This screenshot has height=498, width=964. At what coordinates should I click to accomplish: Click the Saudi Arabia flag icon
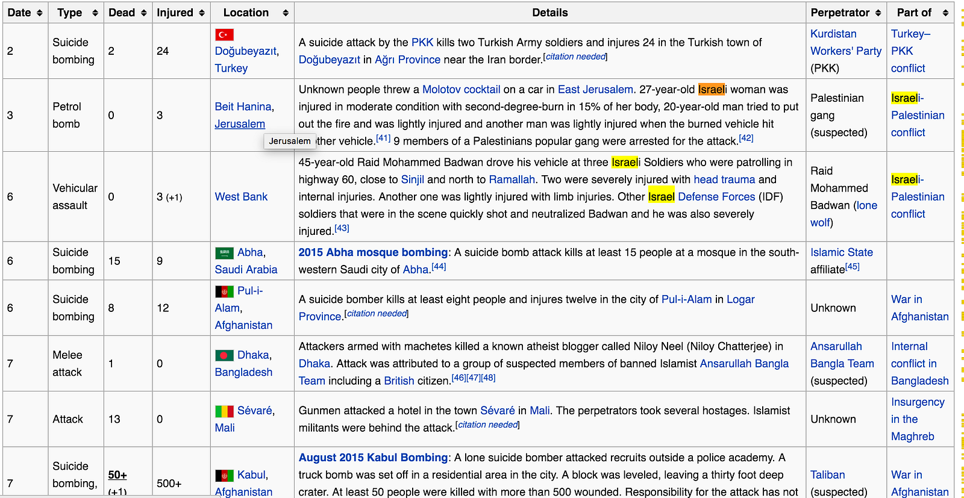[224, 253]
